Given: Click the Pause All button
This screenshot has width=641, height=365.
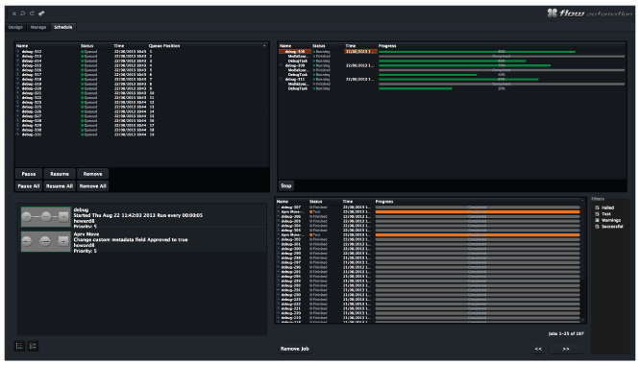Looking at the screenshot, I should (29, 186).
